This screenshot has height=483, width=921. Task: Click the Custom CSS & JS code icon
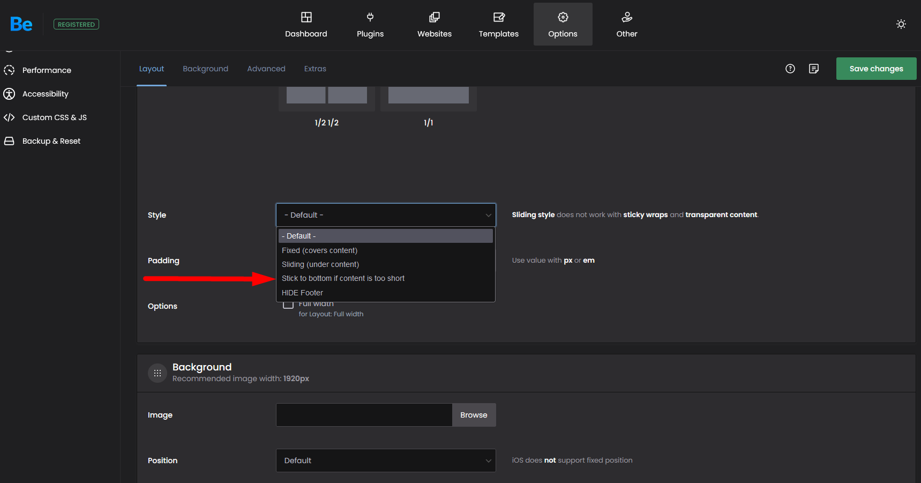click(9, 117)
